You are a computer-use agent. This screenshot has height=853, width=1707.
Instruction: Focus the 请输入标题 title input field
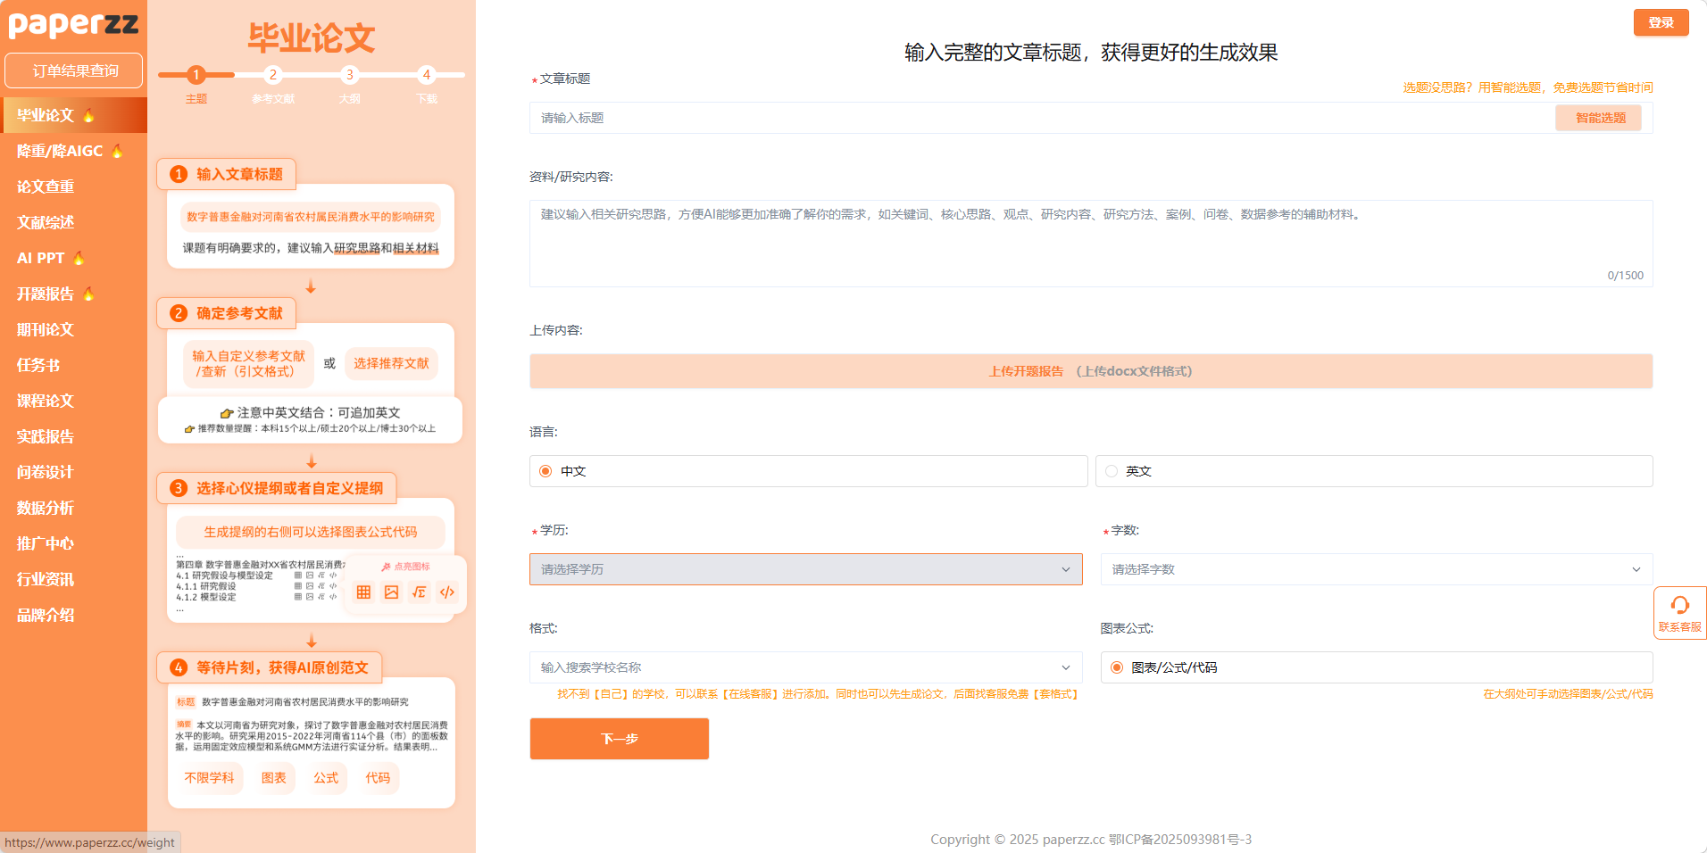point(1040,118)
